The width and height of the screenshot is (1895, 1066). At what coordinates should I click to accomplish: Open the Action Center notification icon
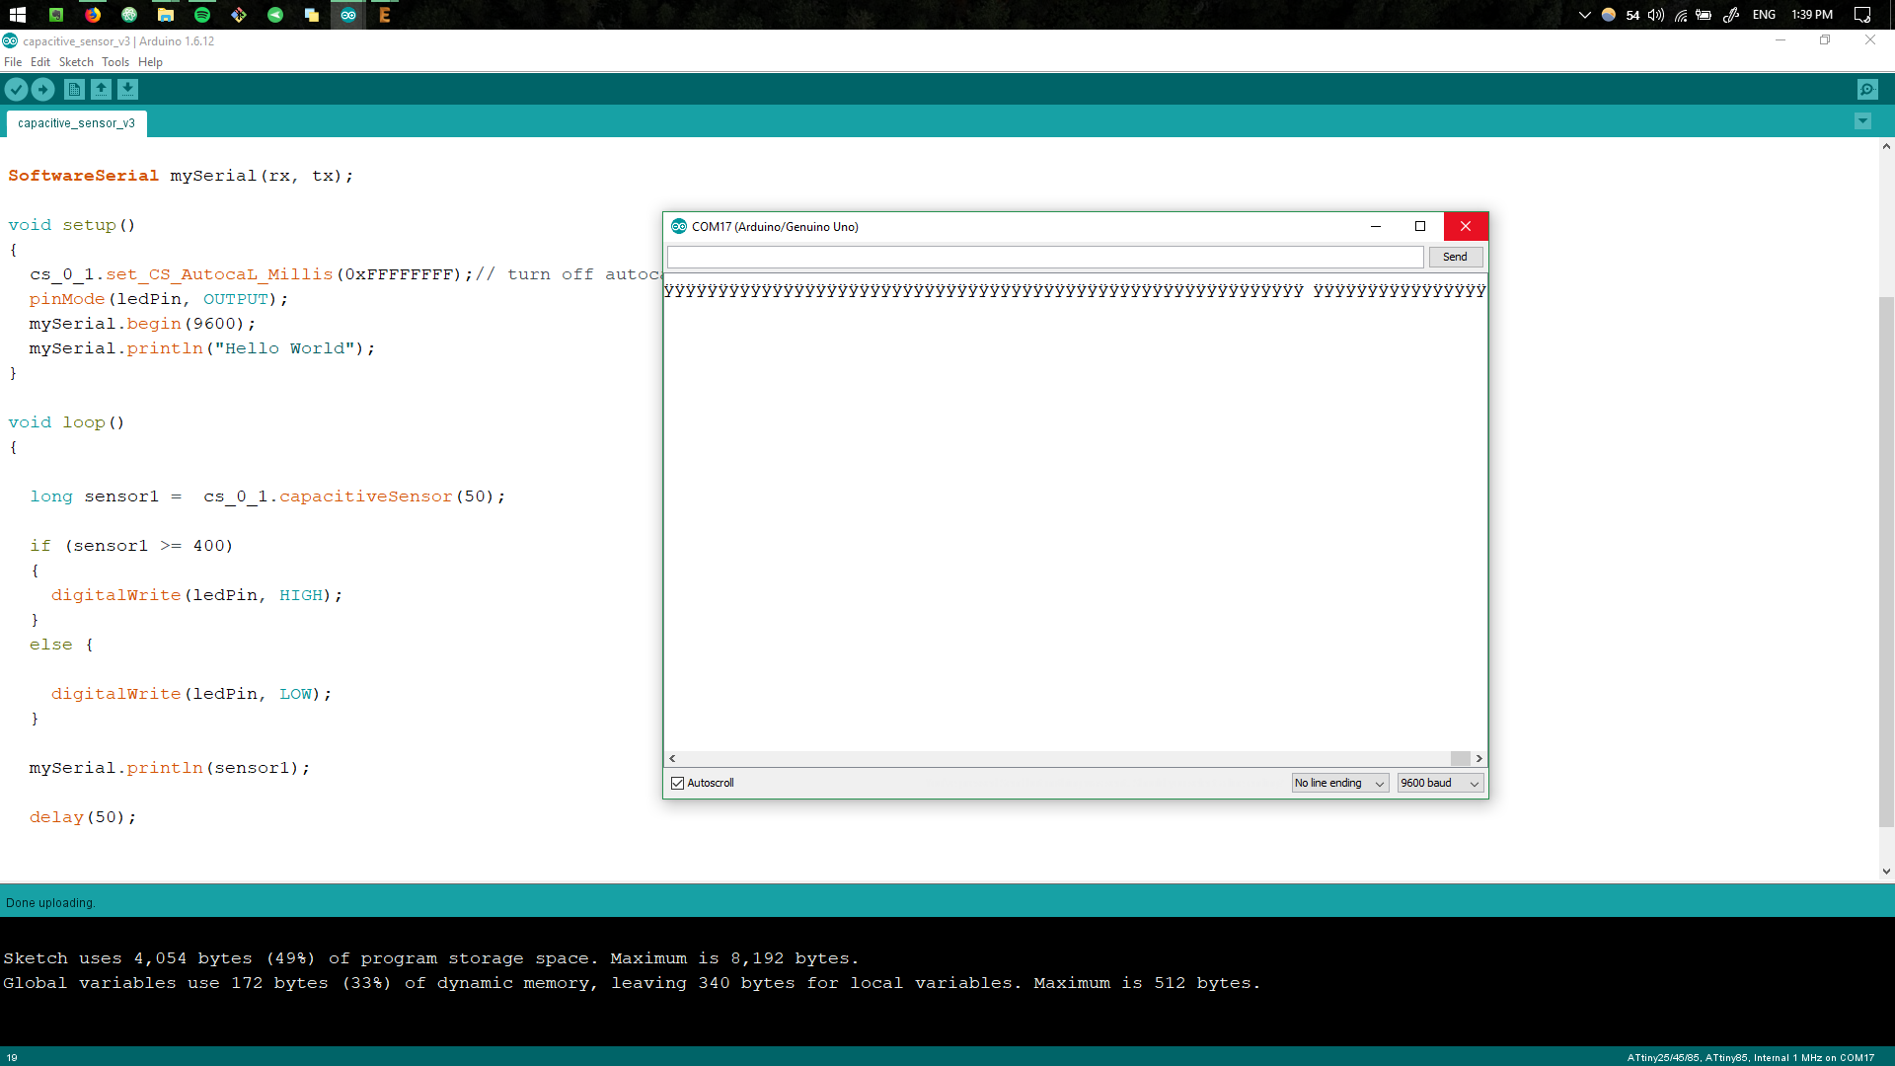1862,15
